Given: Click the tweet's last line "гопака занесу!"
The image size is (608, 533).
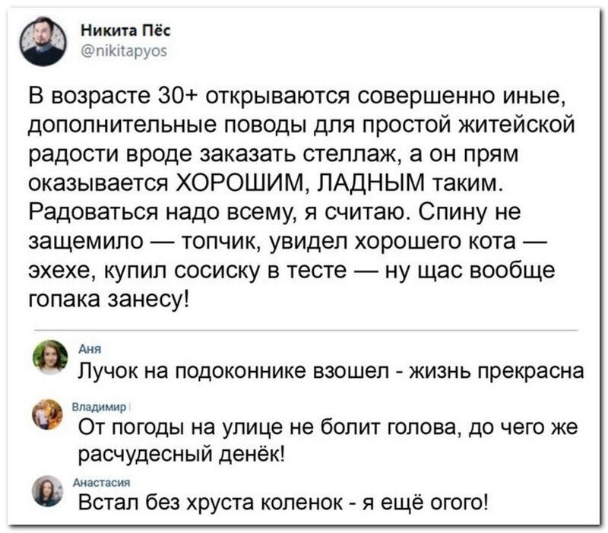Looking at the screenshot, I should pos(111,297).
